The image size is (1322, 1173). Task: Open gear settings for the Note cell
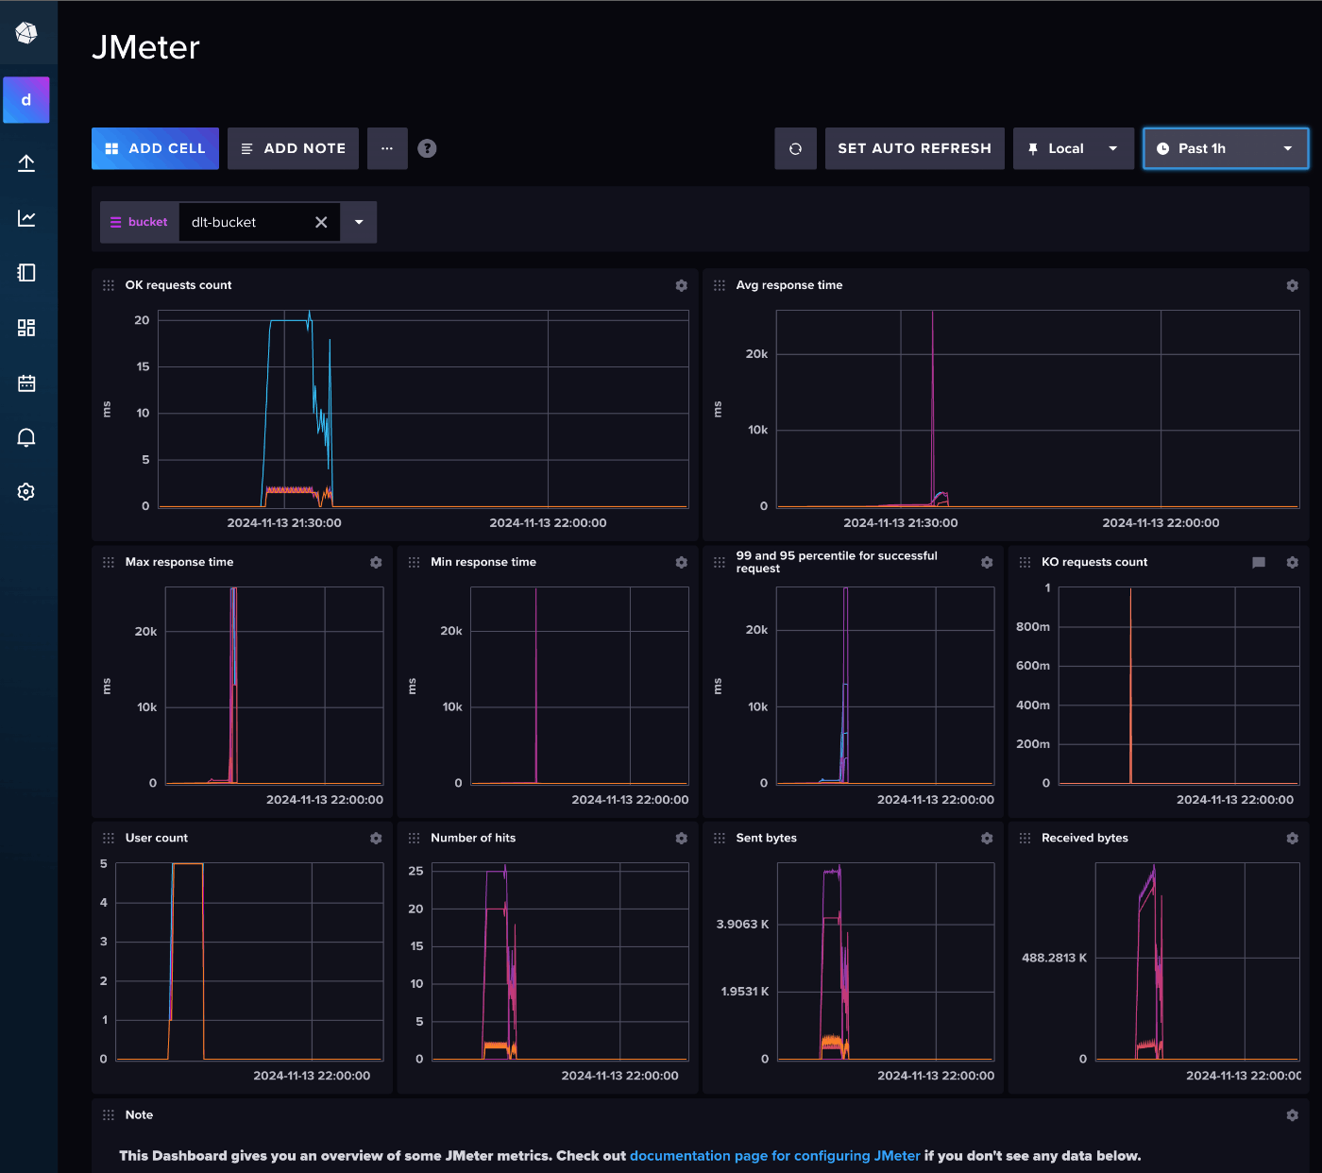(1293, 1115)
